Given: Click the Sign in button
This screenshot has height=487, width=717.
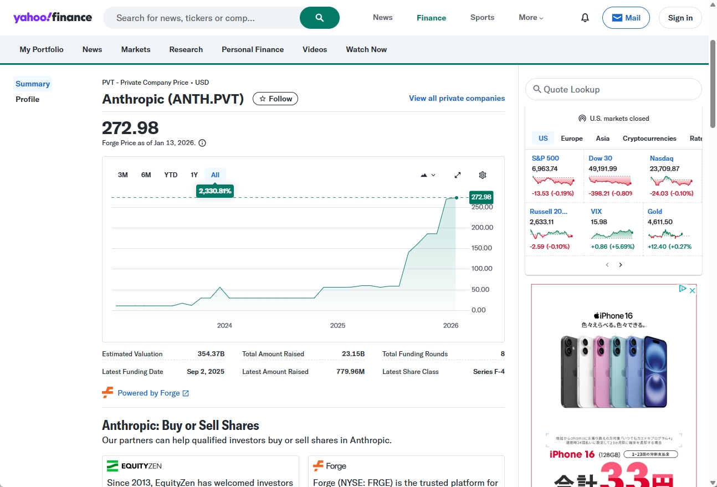Looking at the screenshot, I should point(680,18).
